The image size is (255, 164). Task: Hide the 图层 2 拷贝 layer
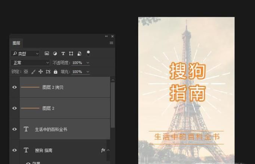(15, 87)
